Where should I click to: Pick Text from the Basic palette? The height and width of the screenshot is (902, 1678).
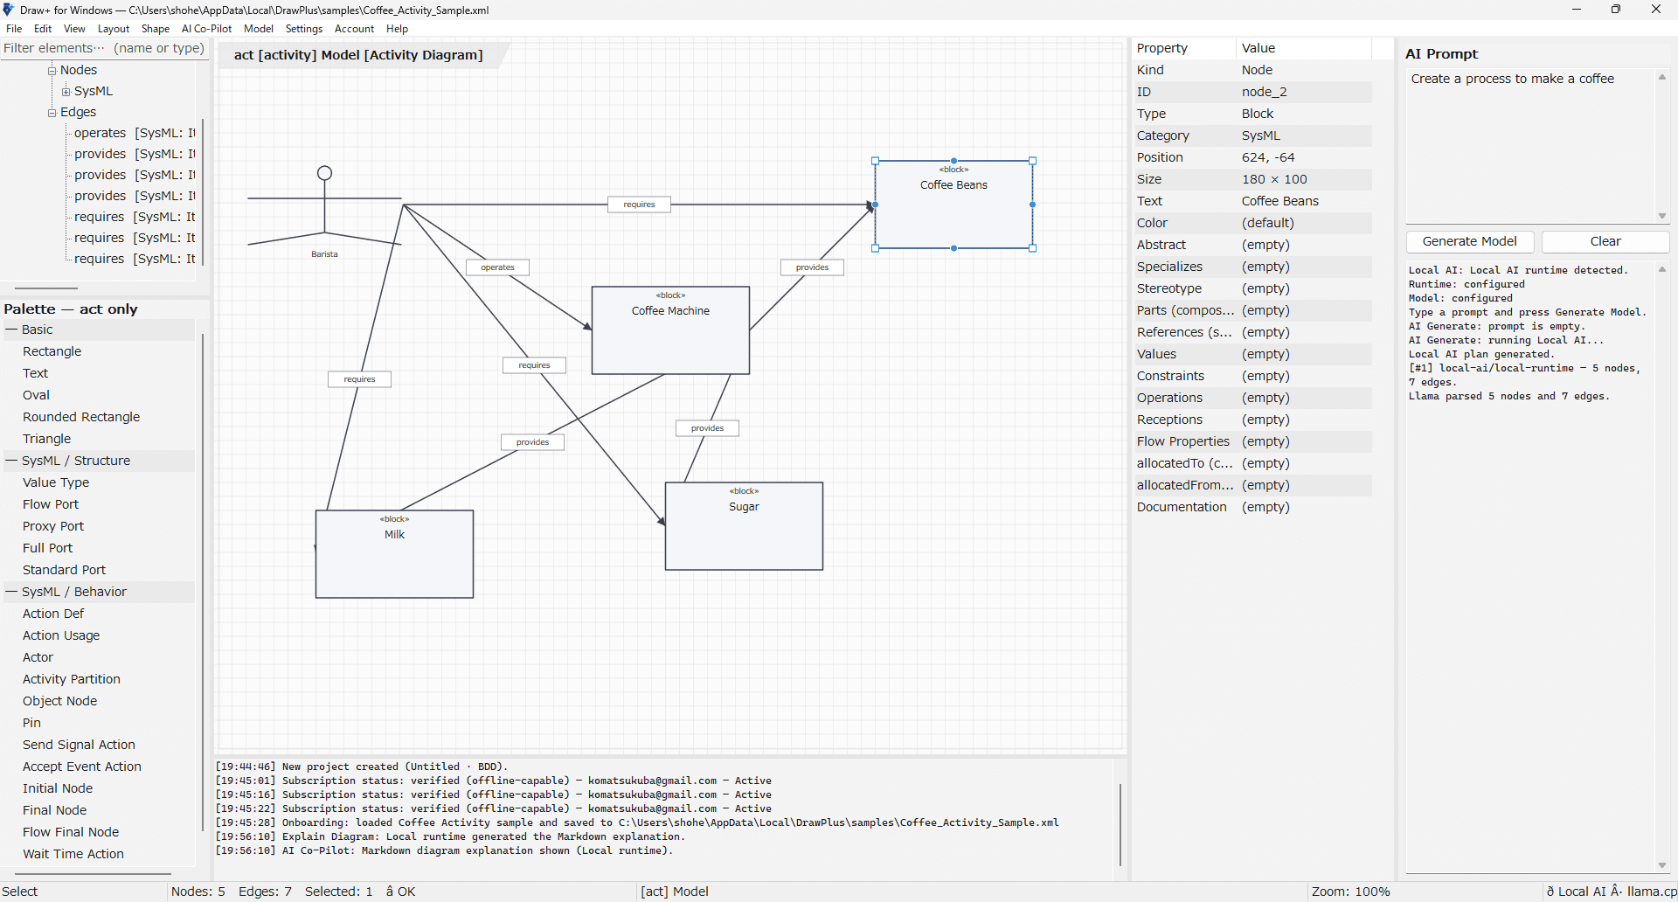pos(36,373)
